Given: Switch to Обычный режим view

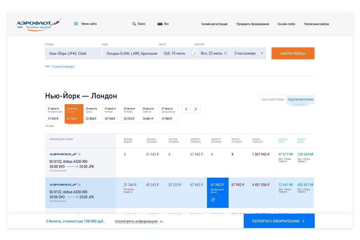Looking at the screenshot, I should tap(272, 99).
